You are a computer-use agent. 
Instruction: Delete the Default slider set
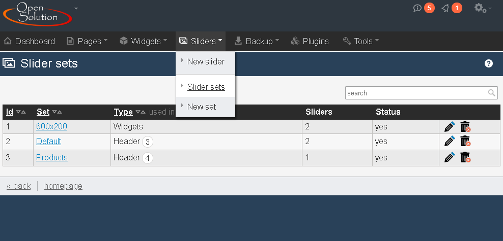click(465, 141)
